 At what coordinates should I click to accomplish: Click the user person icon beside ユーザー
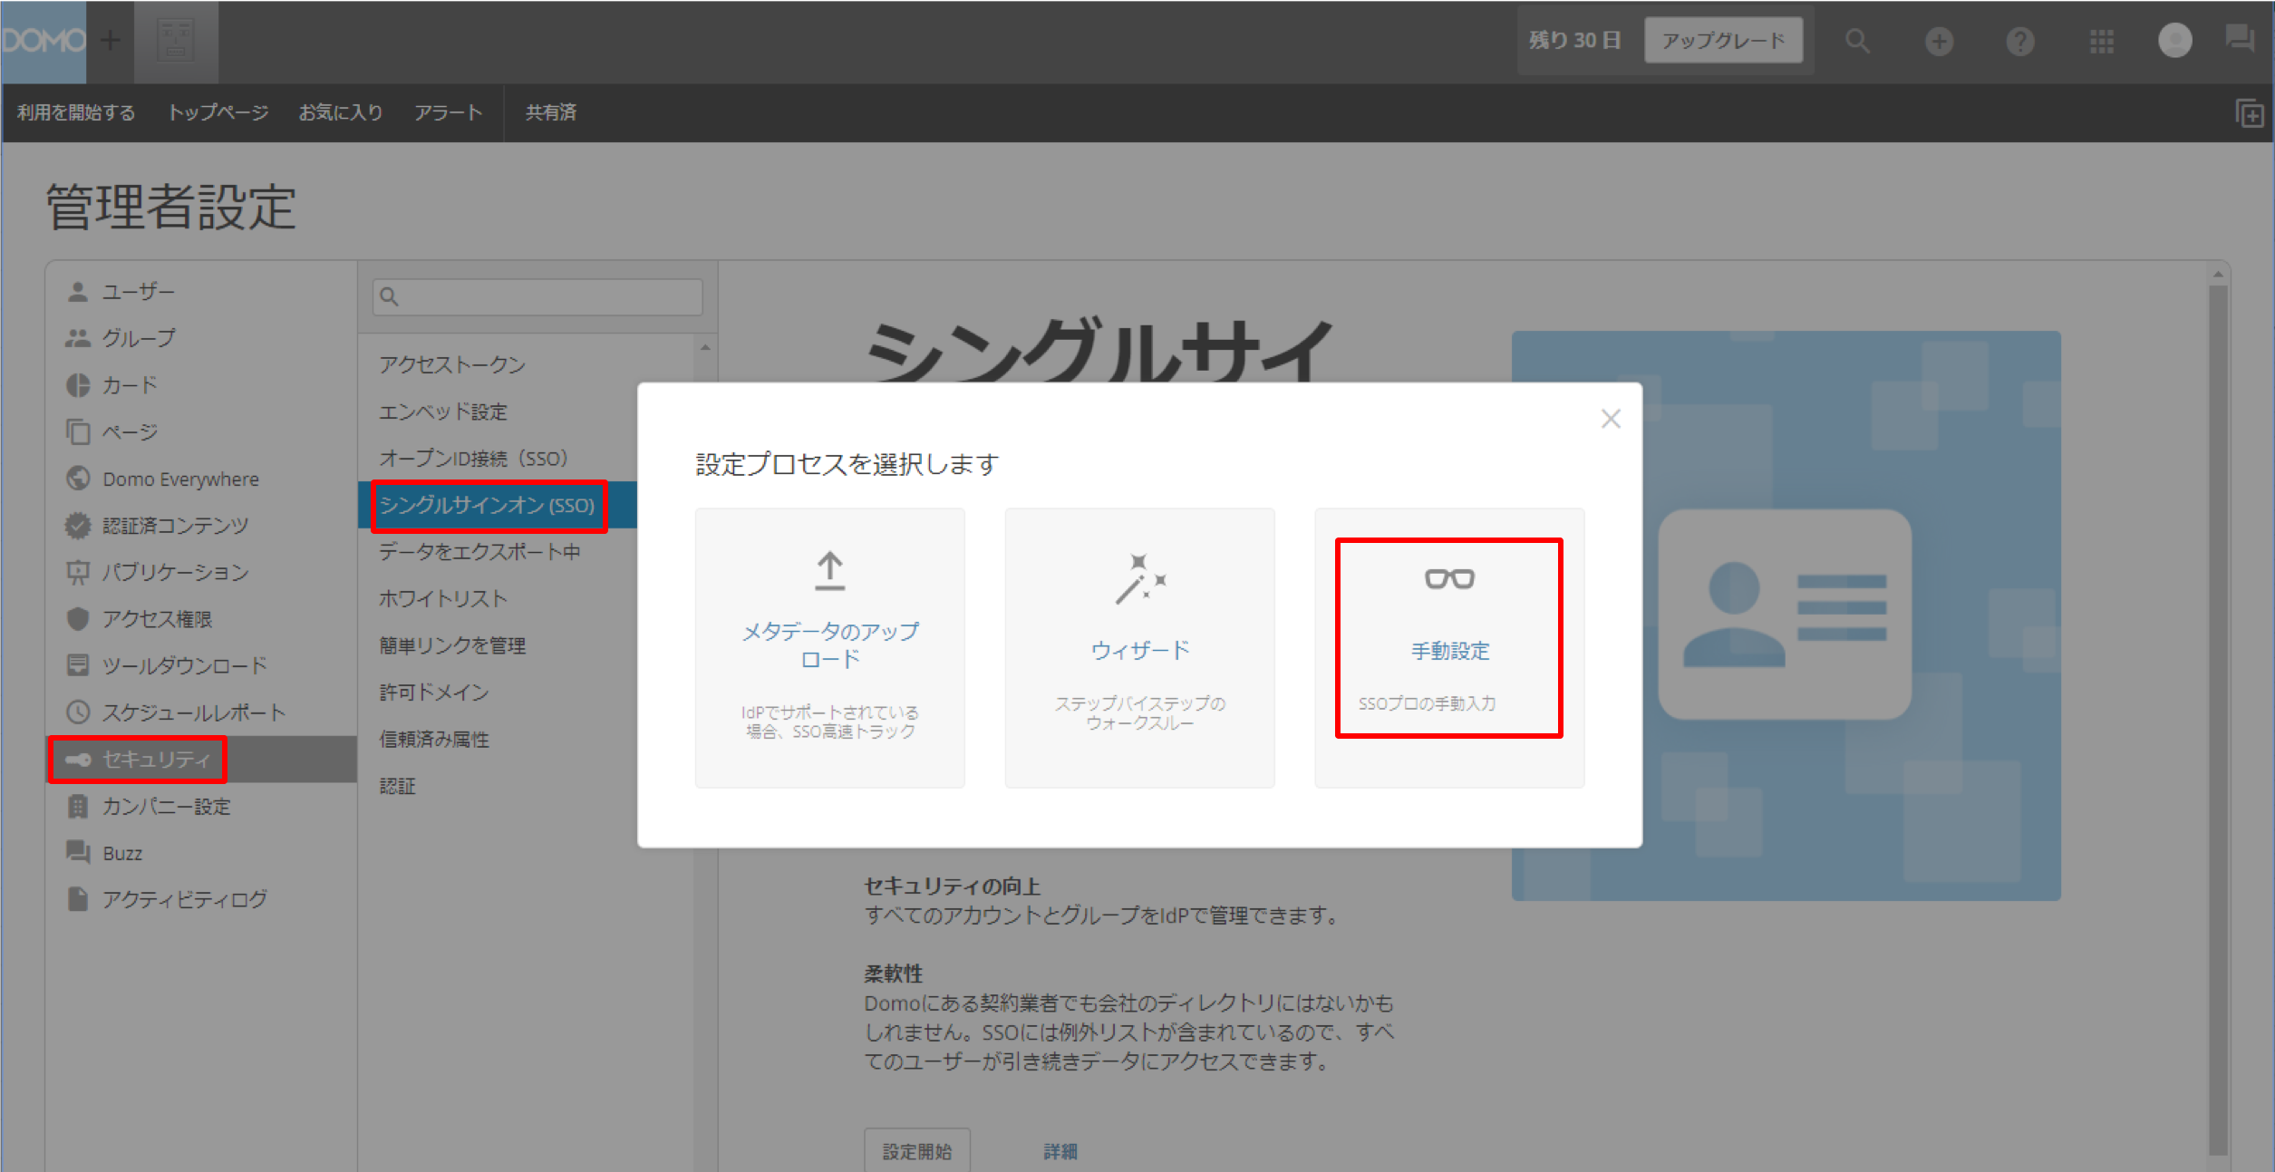click(x=78, y=292)
